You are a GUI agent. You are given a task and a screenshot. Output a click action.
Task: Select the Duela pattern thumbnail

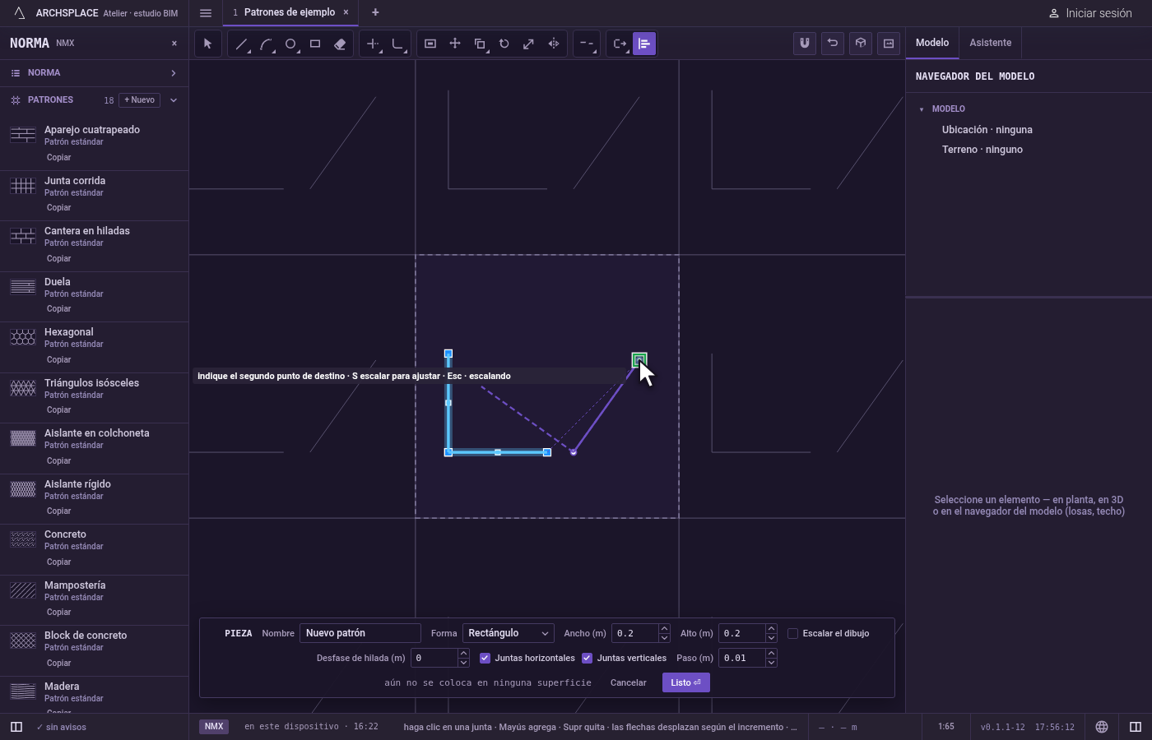(23, 287)
